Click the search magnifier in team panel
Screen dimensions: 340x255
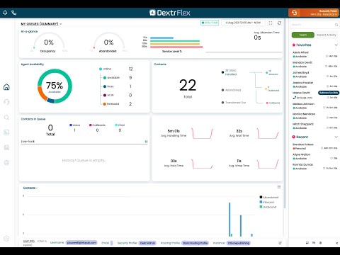[x=336, y=25]
